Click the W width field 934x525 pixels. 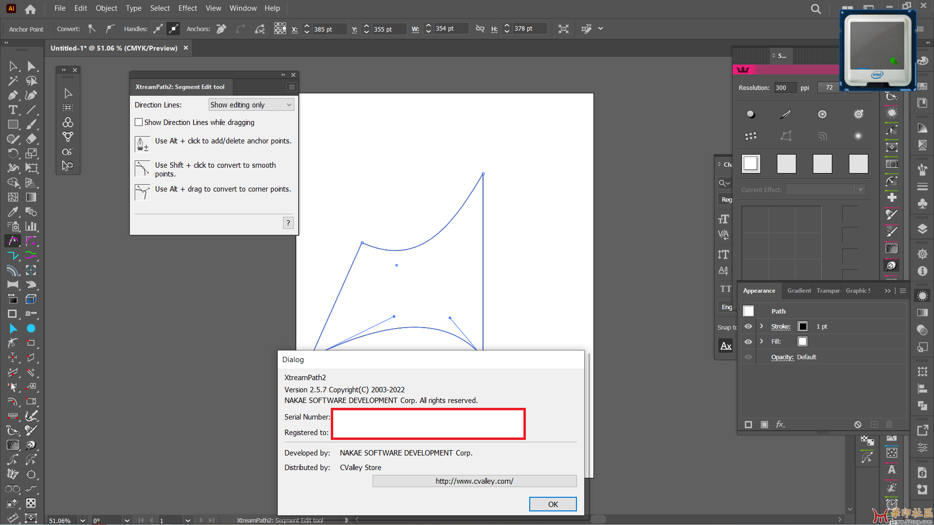point(451,29)
